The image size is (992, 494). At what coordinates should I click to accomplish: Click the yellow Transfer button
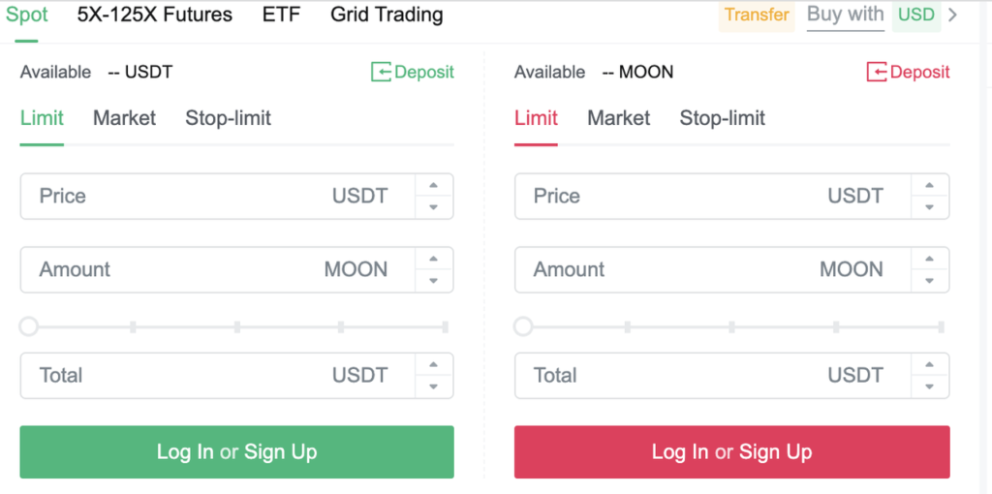(757, 15)
